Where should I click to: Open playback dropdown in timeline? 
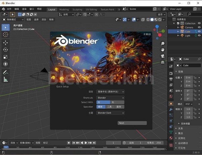coord(14,143)
